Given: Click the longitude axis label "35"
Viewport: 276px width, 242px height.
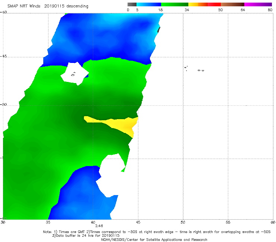Looking at the screenshot, I should (48, 222).
